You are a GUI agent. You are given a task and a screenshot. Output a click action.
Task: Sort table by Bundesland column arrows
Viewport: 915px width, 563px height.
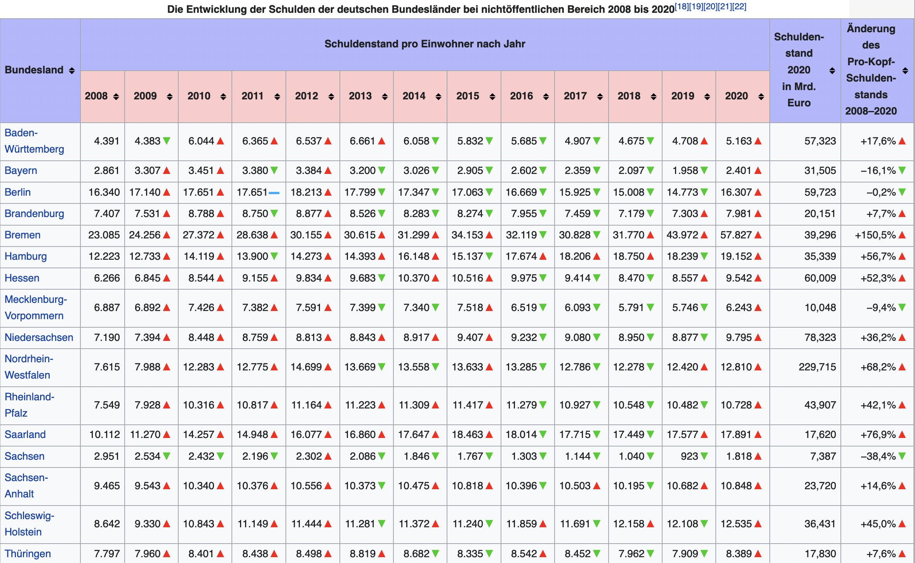point(72,71)
